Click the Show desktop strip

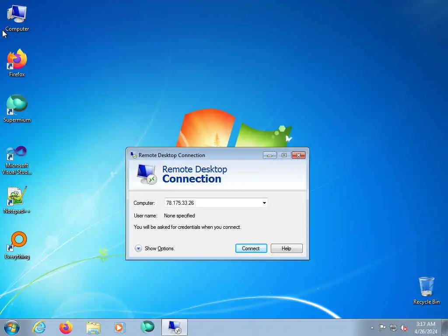coord(445,327)
